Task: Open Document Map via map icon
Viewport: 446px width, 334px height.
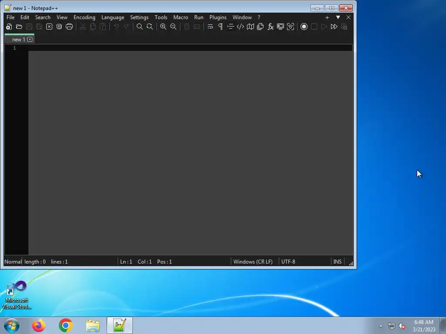Action: 250,27
